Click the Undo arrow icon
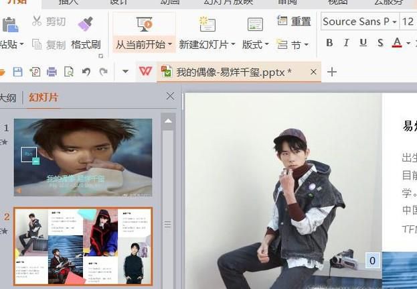 (x=86, y=72)
